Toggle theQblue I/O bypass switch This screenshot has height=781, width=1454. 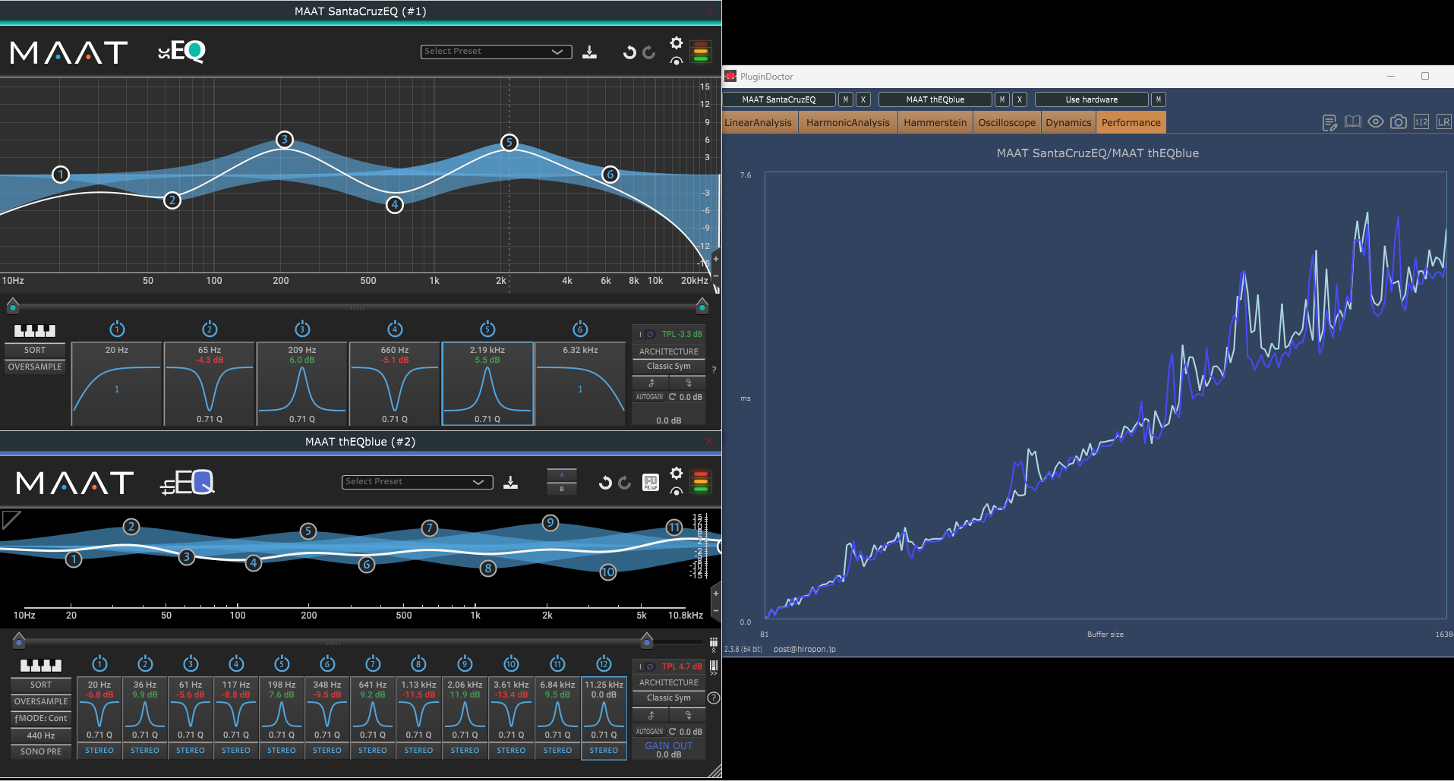[x=645, y=666]
